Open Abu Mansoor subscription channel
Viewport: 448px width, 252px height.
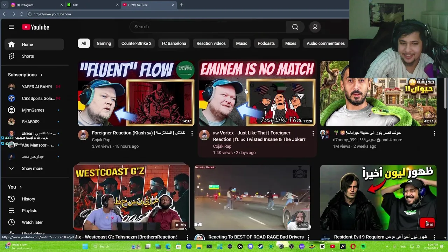34,145
